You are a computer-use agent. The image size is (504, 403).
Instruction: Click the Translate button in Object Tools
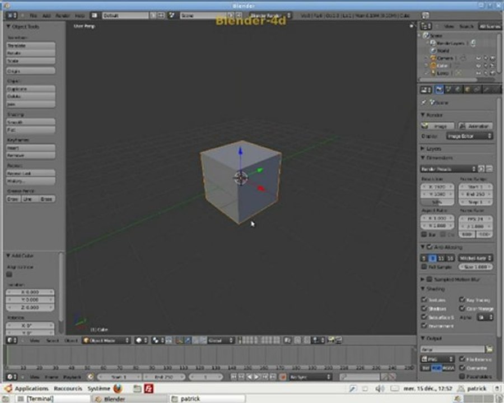[31, 45]
